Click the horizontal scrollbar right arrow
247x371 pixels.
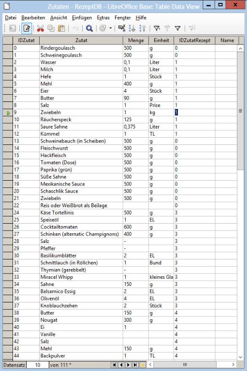point(233,365)
